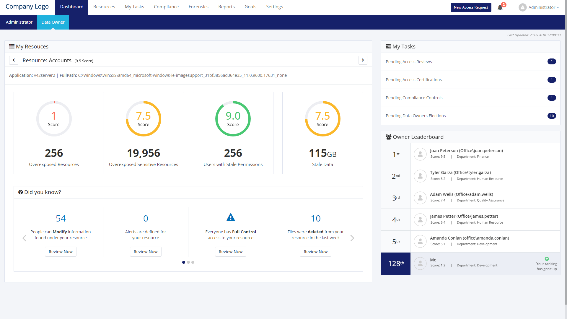Click the Full Control warning triangle icon

231,217
